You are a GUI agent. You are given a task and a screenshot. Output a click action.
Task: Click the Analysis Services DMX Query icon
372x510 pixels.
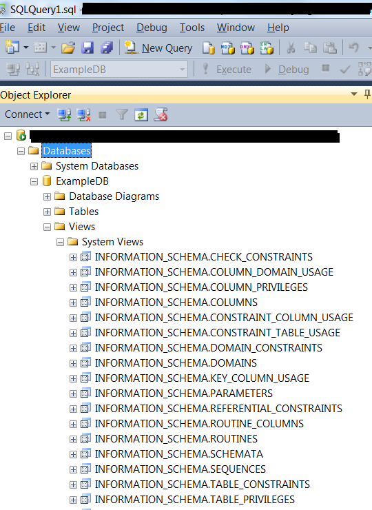point(247,48)
